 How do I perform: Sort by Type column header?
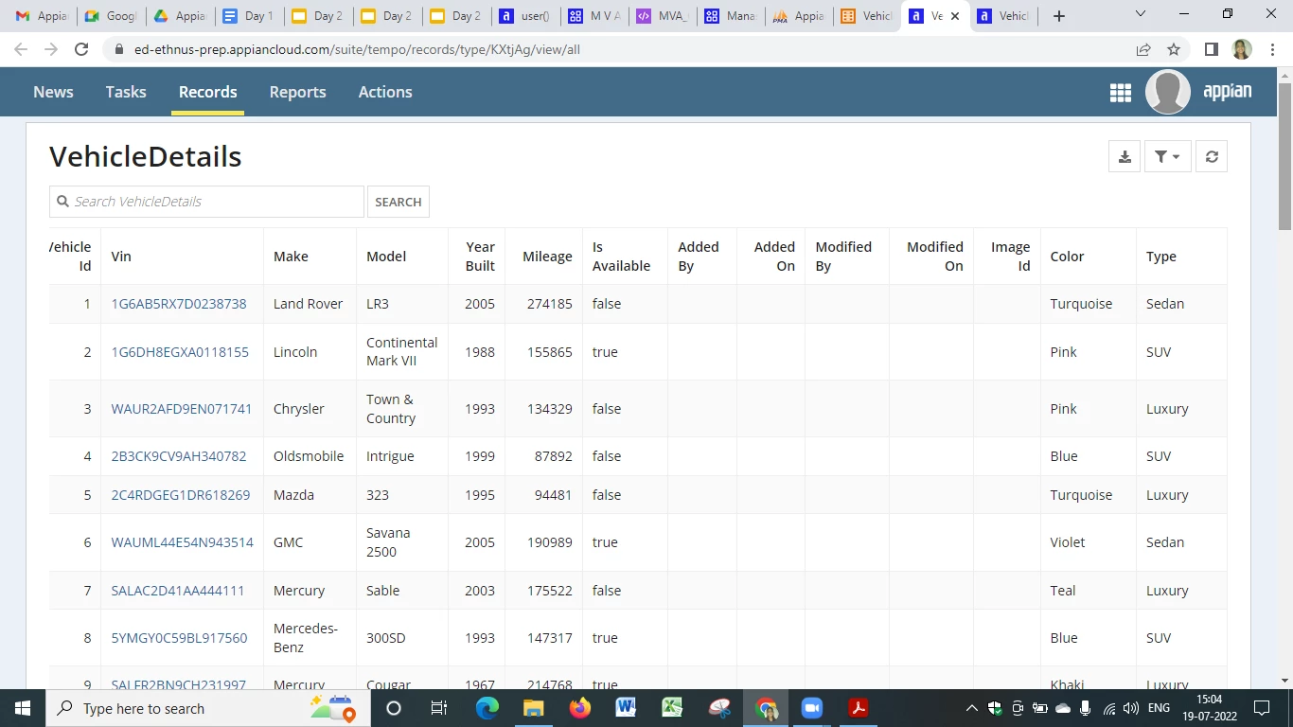[x=1161, y=257]
